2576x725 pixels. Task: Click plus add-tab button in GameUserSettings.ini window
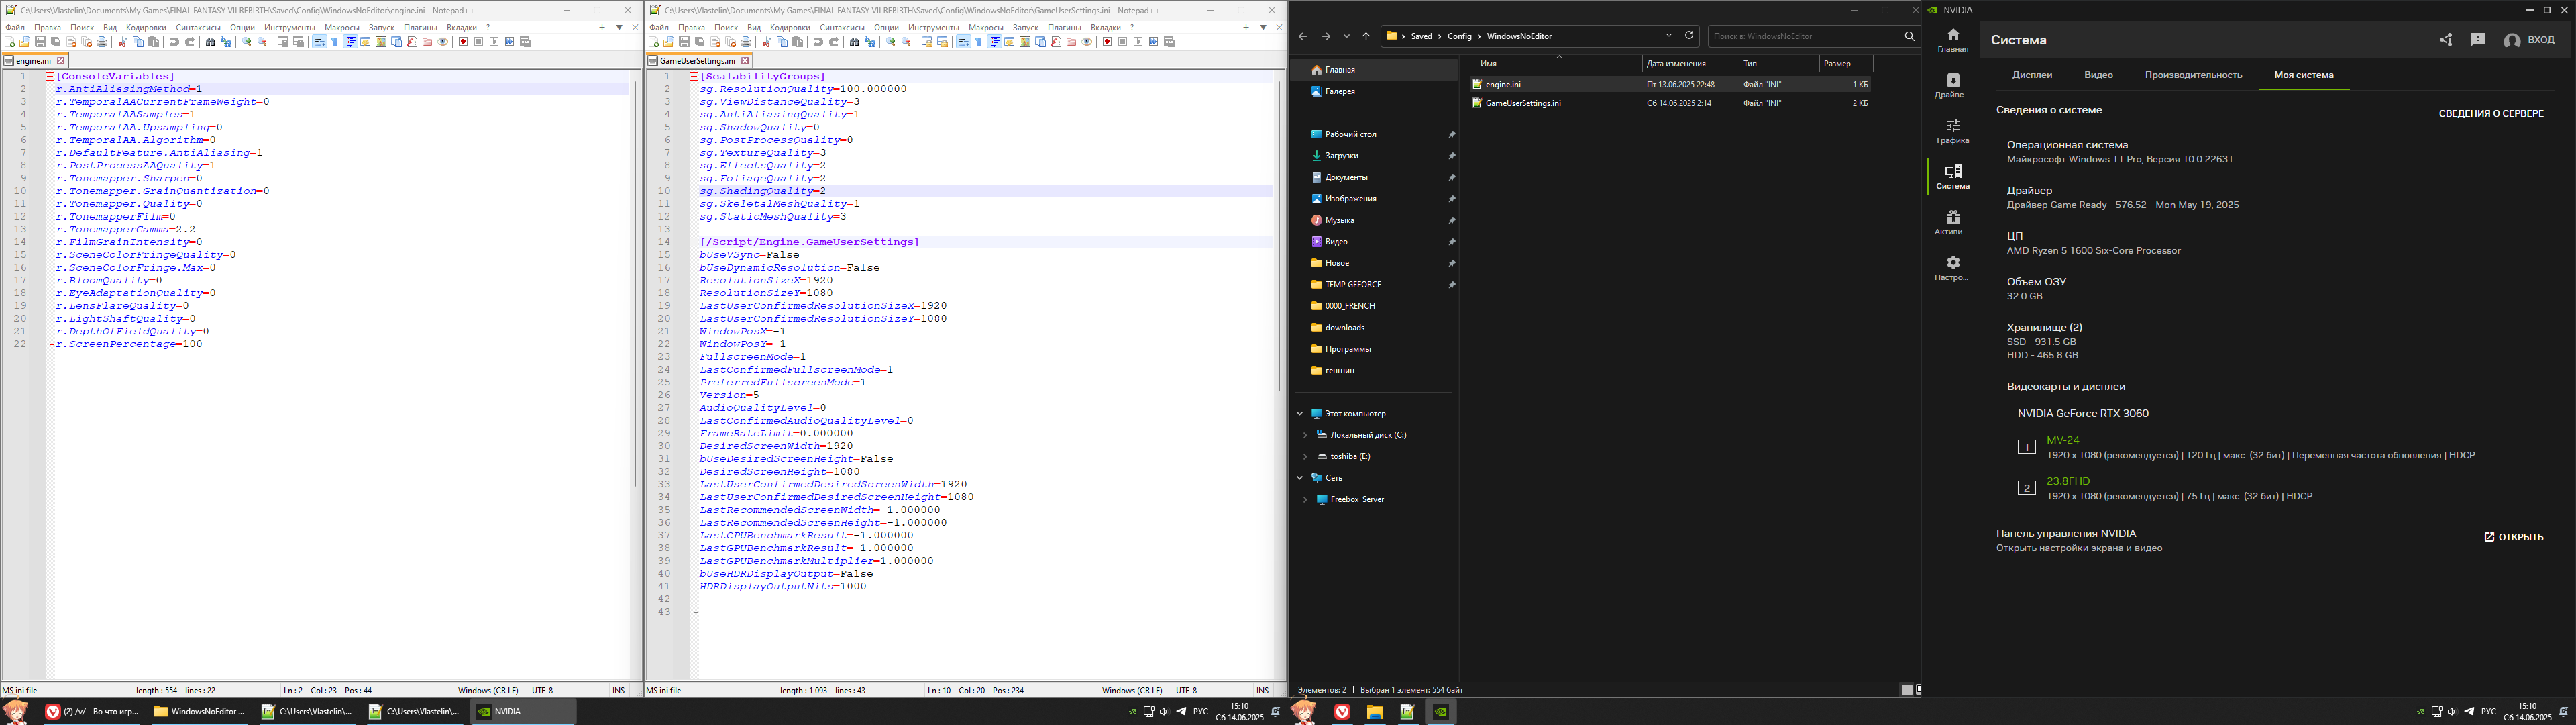(1246, 27)
